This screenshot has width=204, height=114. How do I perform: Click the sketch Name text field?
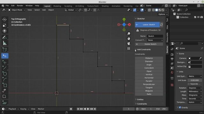155,36
